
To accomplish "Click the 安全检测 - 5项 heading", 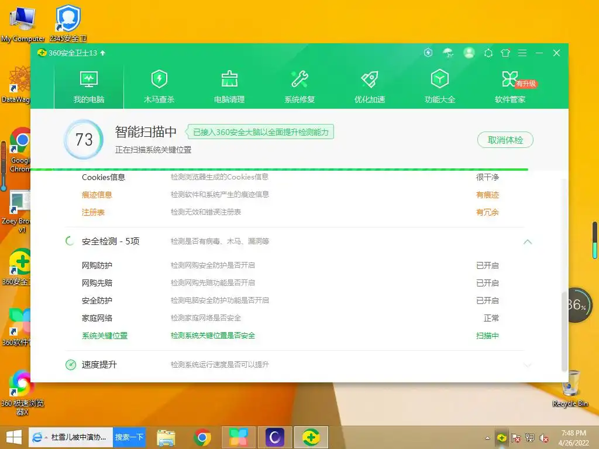I will [111, 241].
